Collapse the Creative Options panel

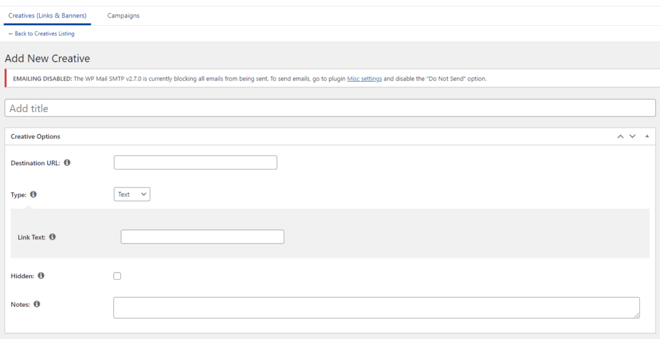coord(647,137)
